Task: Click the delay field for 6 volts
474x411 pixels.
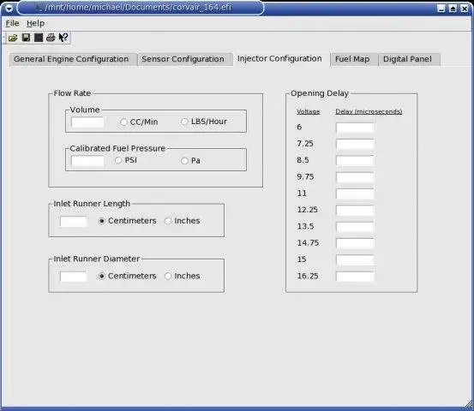Action: [355, 128]
